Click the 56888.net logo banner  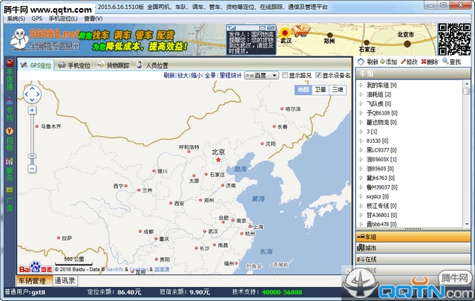click(x=45, y=39)
